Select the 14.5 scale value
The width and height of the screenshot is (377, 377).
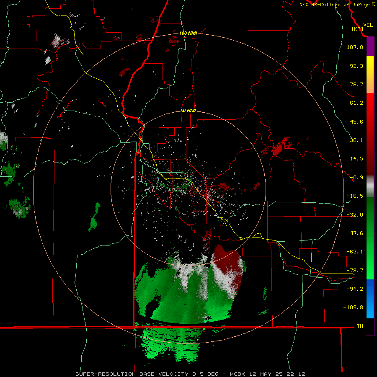(x=356, y=159)
